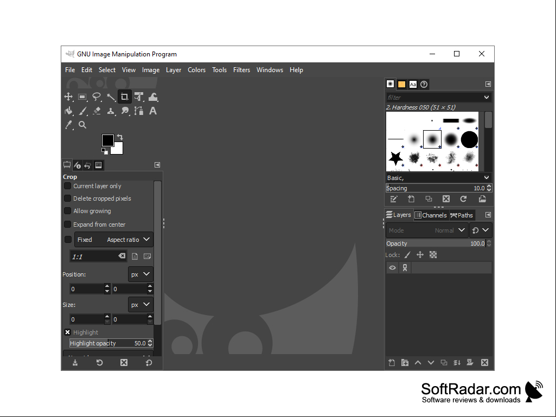Open the Tool Options tab
Screen dimensions: 556x417
coord(67,165)
